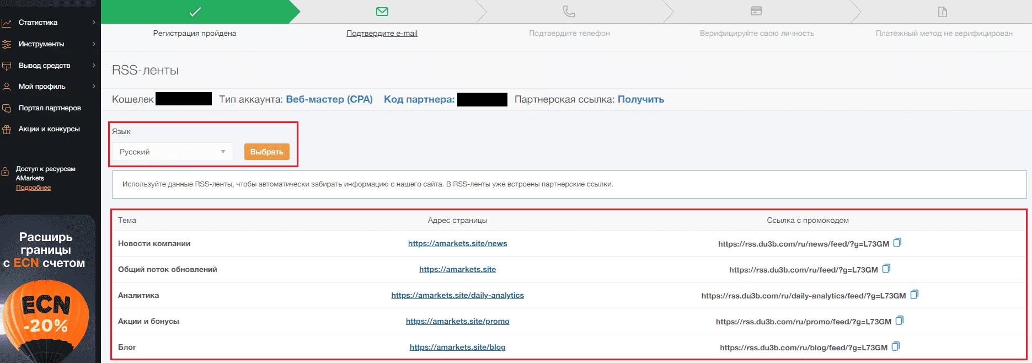Click the Статистика chart icon in sidebar
The image size is (1032, 363).
pyautogui.click(x=7, y=23)
